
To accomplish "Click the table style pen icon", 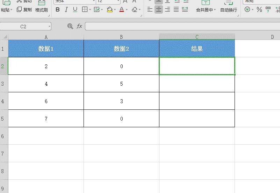I will pyautogui.click(x=96, y=9).
